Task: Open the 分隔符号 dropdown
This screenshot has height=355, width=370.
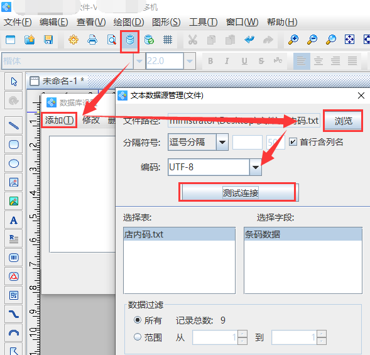Action: (x=222, y=142)
